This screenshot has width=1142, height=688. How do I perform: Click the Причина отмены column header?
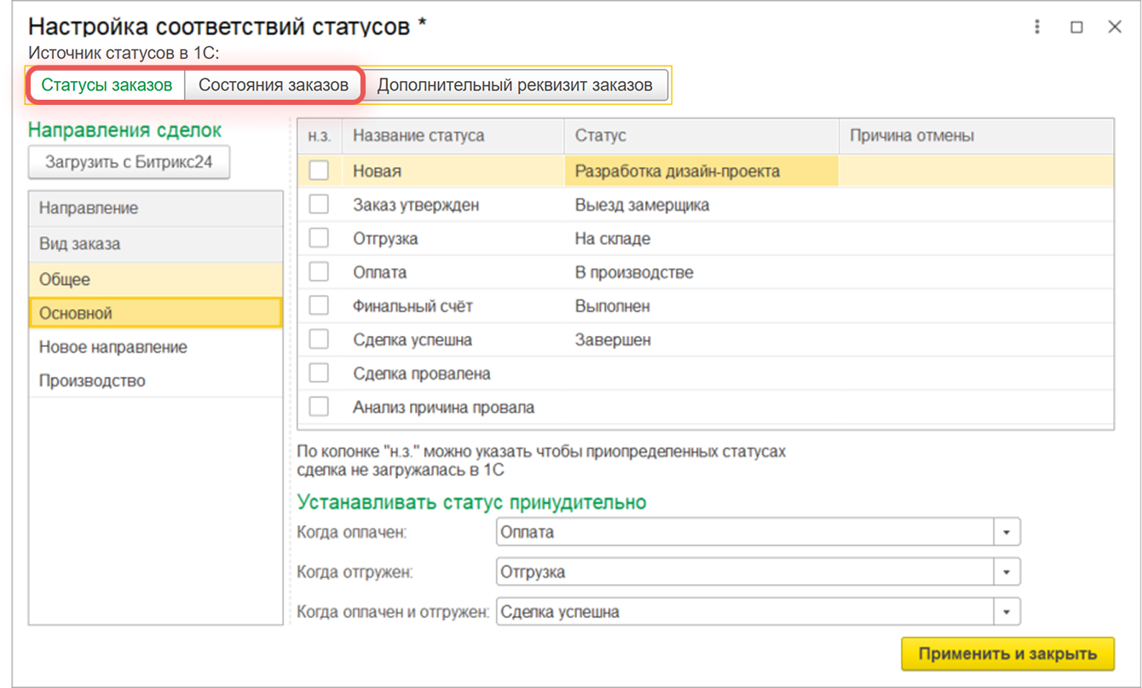tap(912, 136)
